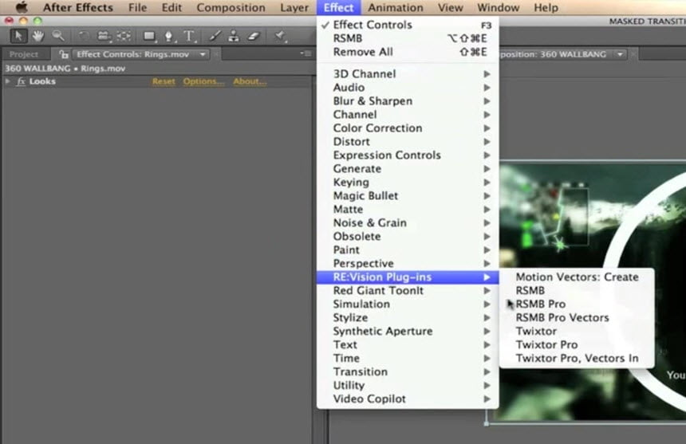
Task: Toggle Effect Controls menu item
Action: pos(408,25)
